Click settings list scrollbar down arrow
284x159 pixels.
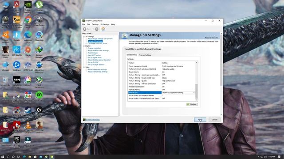pos(197,100)
